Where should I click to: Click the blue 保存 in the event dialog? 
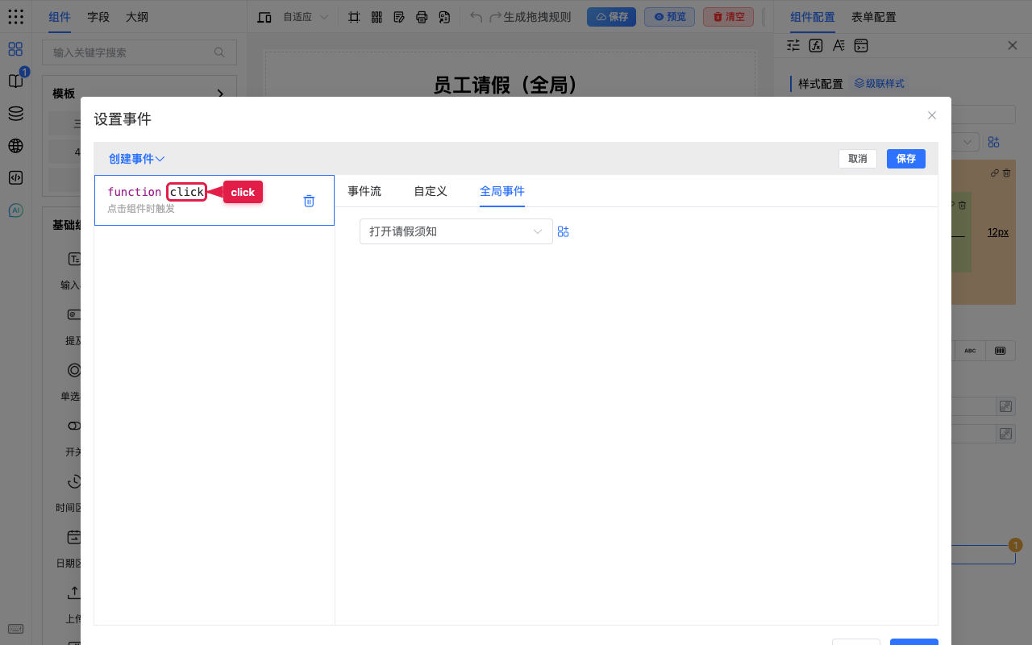pyautogui.click(x=906, y=159)
